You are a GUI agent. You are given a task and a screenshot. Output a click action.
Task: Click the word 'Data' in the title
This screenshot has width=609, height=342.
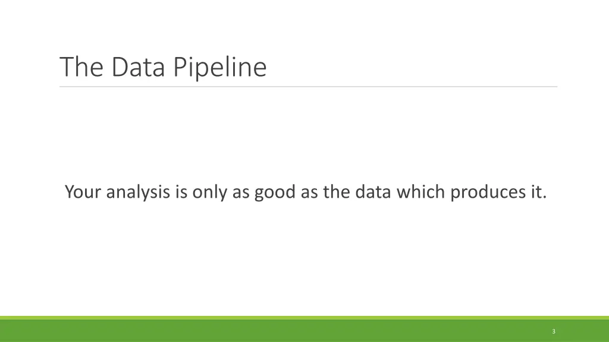coord(140,67)
